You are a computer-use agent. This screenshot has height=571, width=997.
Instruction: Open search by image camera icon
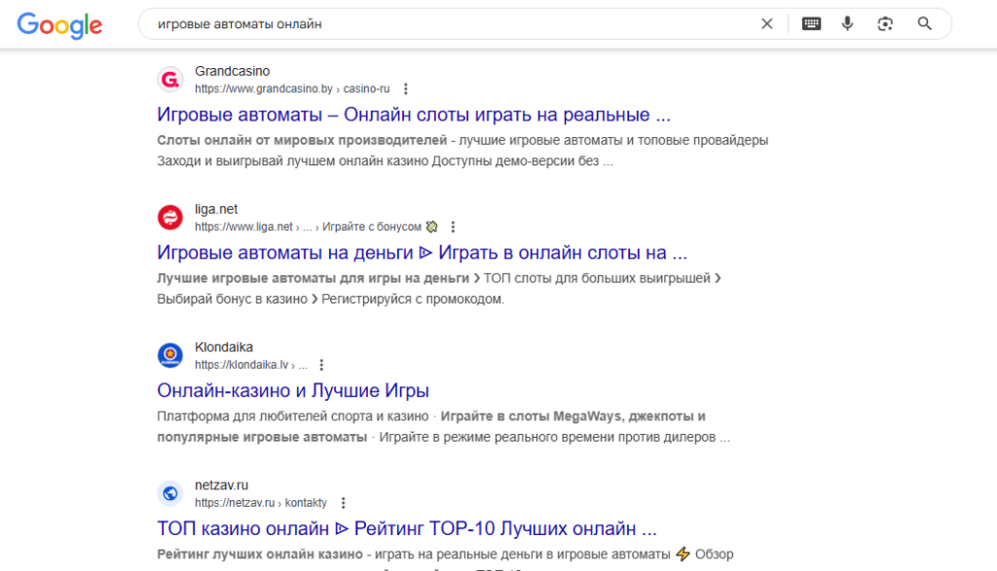tap(885, 24)
